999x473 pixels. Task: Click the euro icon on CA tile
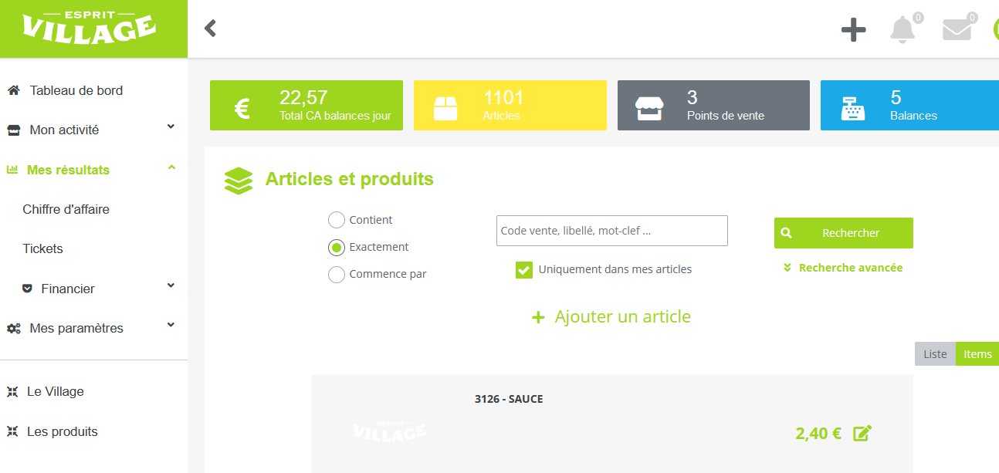(x=242, y=108)
